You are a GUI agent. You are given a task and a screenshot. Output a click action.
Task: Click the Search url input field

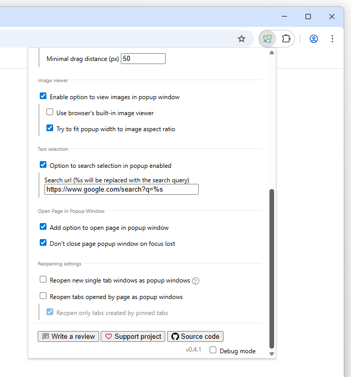coord(121,189)
